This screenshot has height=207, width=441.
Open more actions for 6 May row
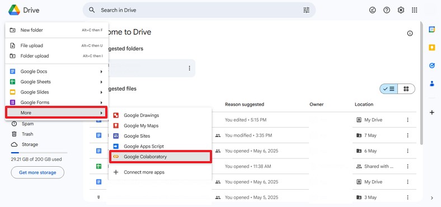[407, 150]
